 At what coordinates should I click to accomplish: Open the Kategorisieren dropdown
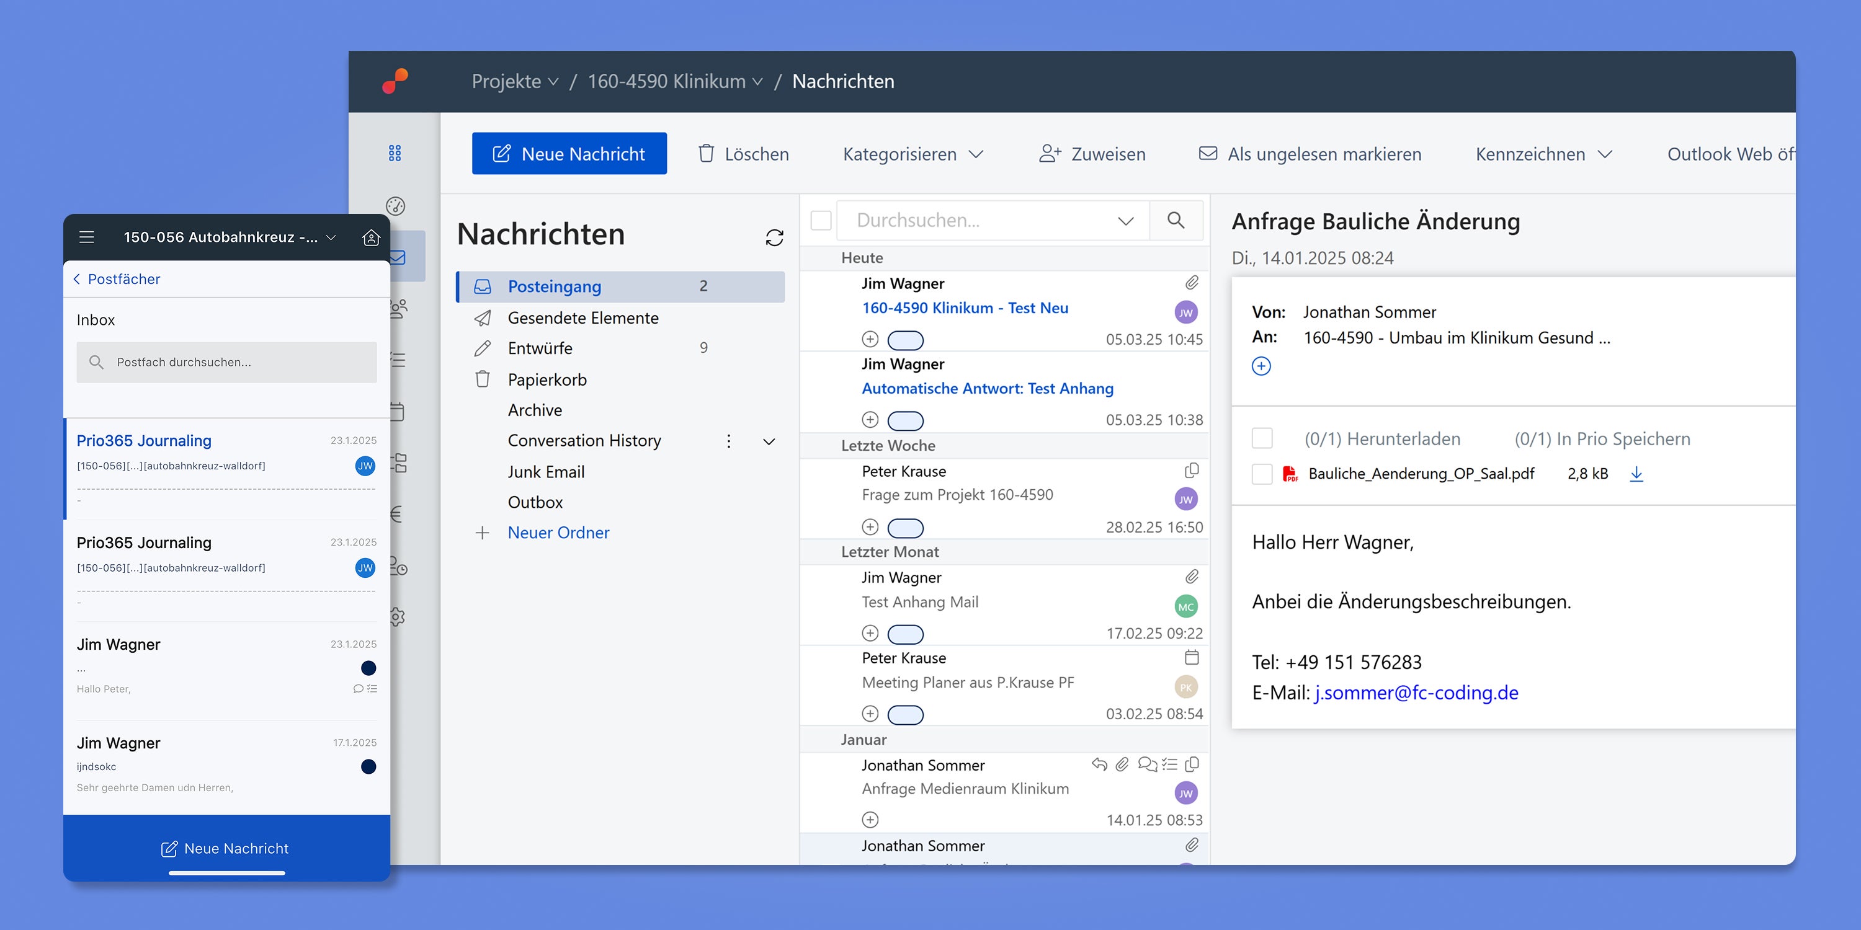[x=913, y=154]
